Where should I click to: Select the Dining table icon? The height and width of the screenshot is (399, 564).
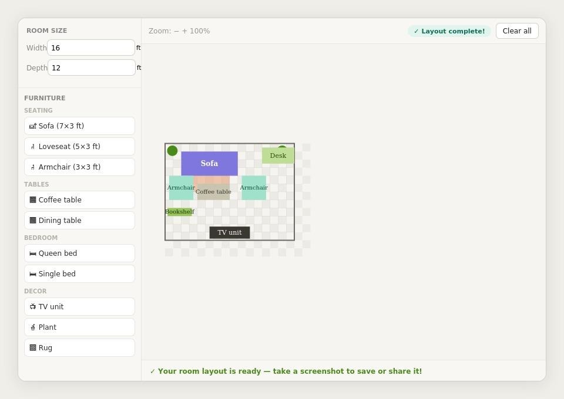coord(33,220)
